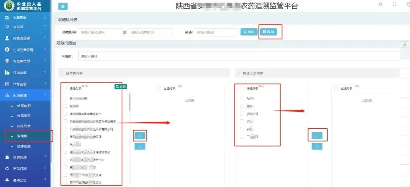
Task: Click the fullscreen toggle icon
Action: click(394, 4)
